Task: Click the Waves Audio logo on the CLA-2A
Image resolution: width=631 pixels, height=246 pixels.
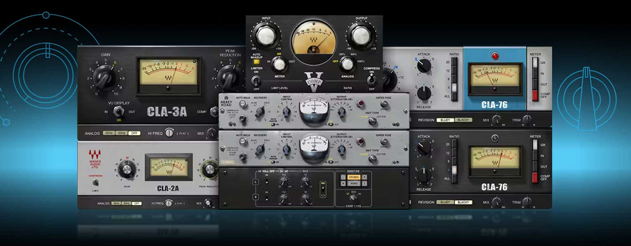Action: point(95,159)
